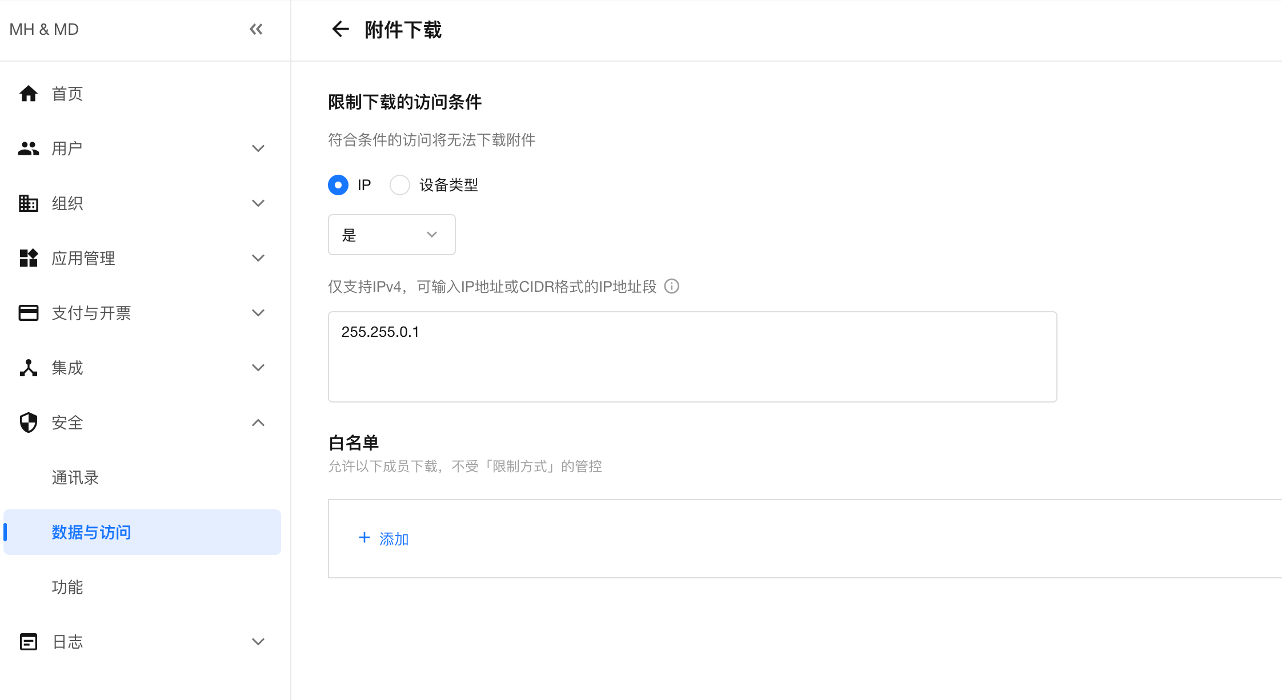
Task: Select the IP radio button
Action: (x=338, y=185)
